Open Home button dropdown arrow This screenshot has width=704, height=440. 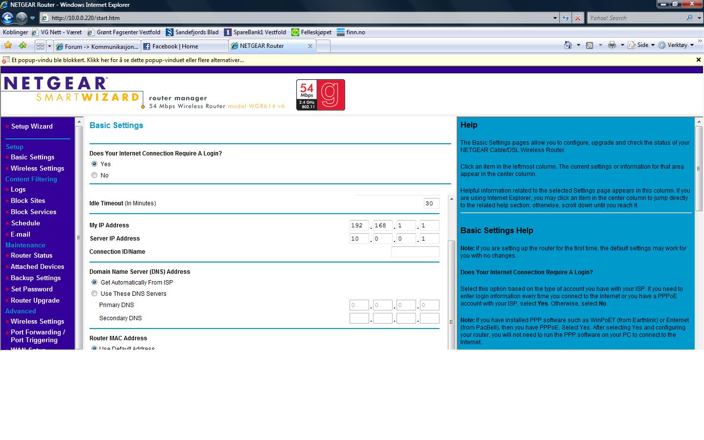[578, 45]
